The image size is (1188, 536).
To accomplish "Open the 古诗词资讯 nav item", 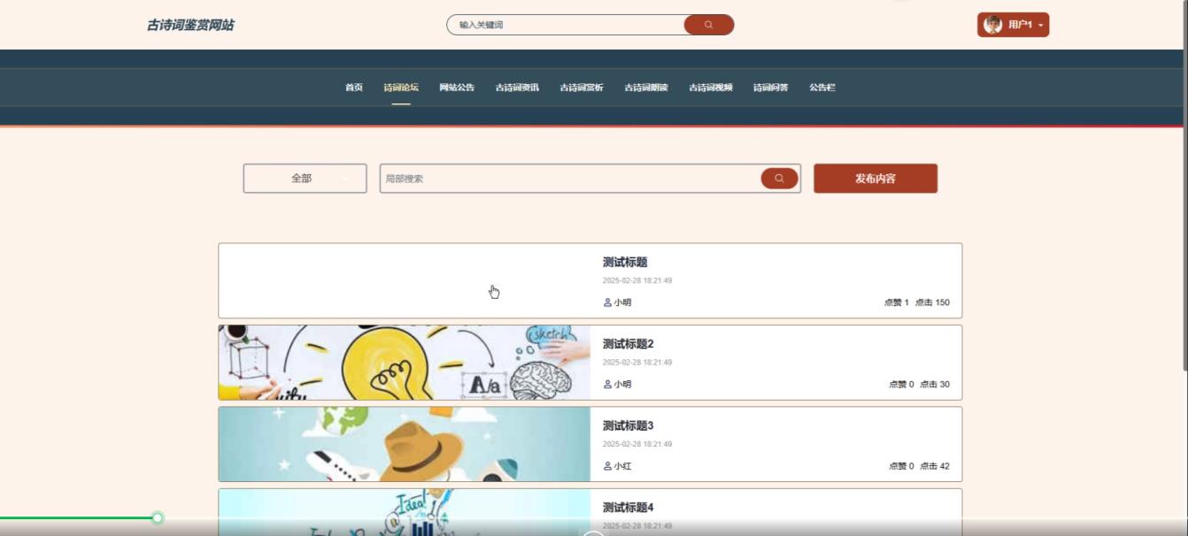I will click(517, 88).
